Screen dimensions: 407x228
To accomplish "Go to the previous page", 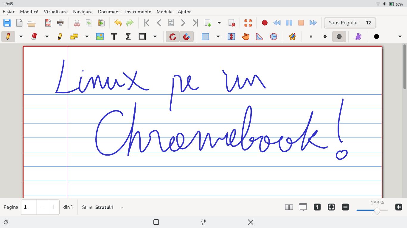I will 159,23.
